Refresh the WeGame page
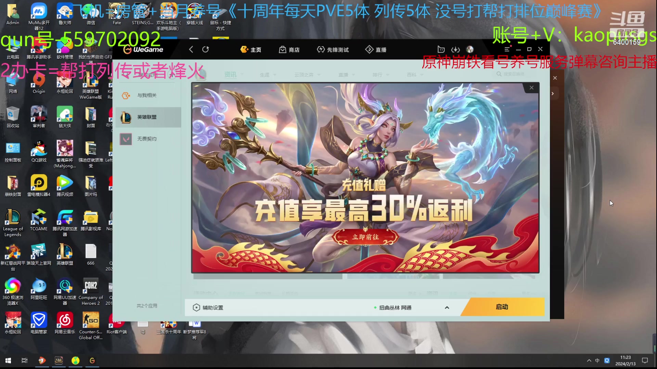The height and width of the screenshot is (369, 657). (x=205, y=50)
